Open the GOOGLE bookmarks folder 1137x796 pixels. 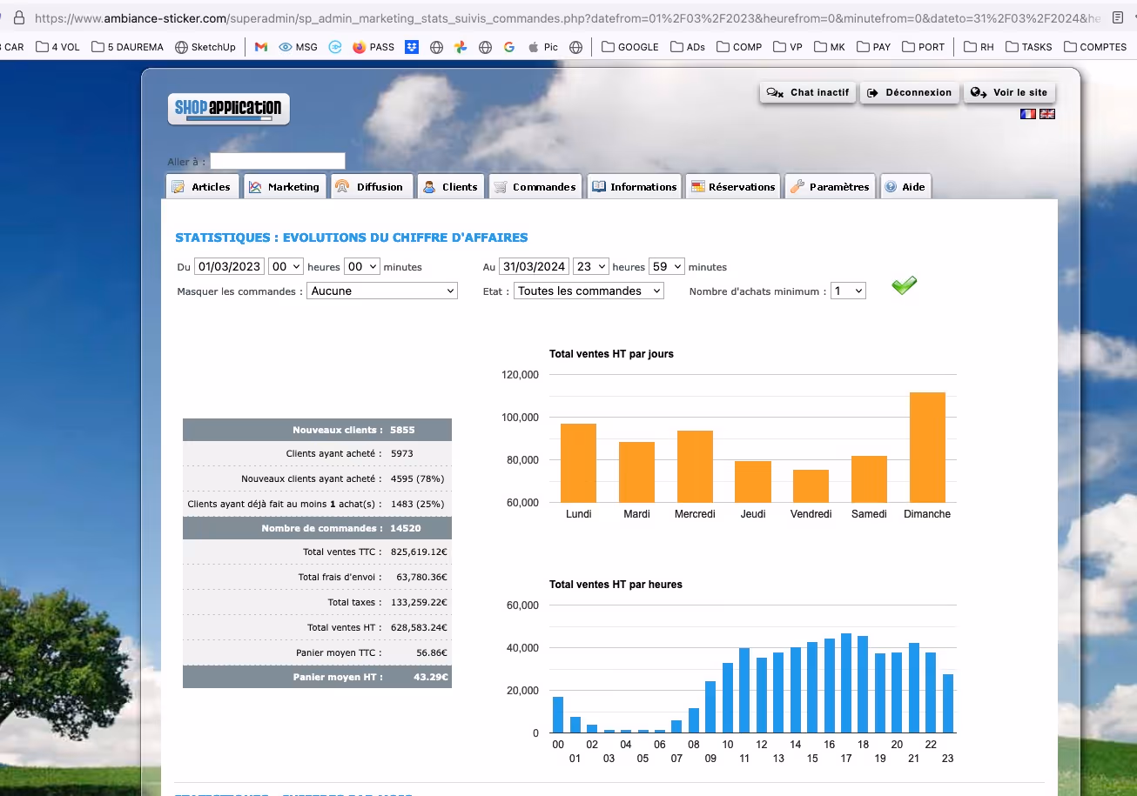[629, 47]
